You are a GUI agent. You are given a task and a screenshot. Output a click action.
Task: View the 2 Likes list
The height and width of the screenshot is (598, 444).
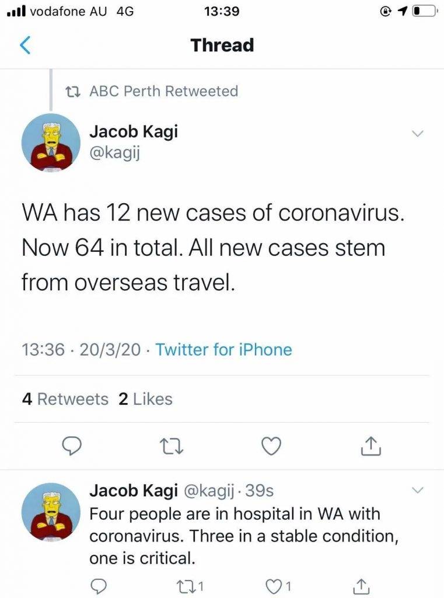tap(145, 399)
